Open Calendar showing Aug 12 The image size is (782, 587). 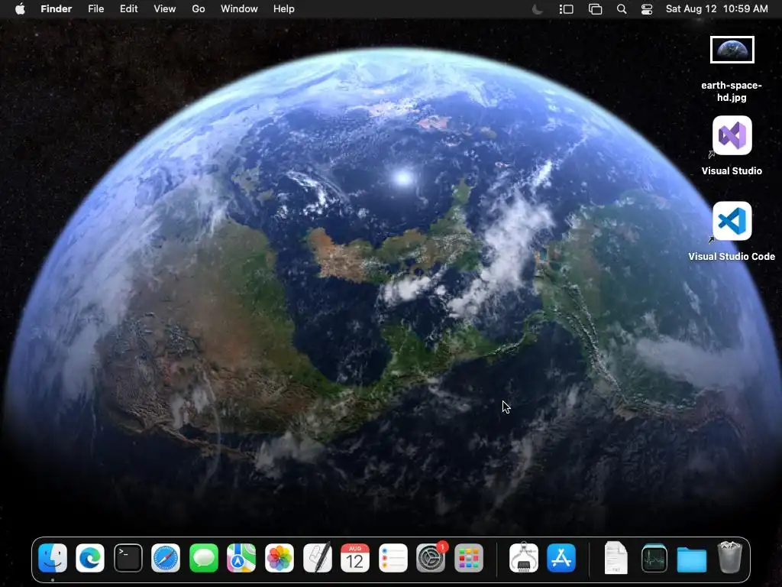(x=355, y=557)
